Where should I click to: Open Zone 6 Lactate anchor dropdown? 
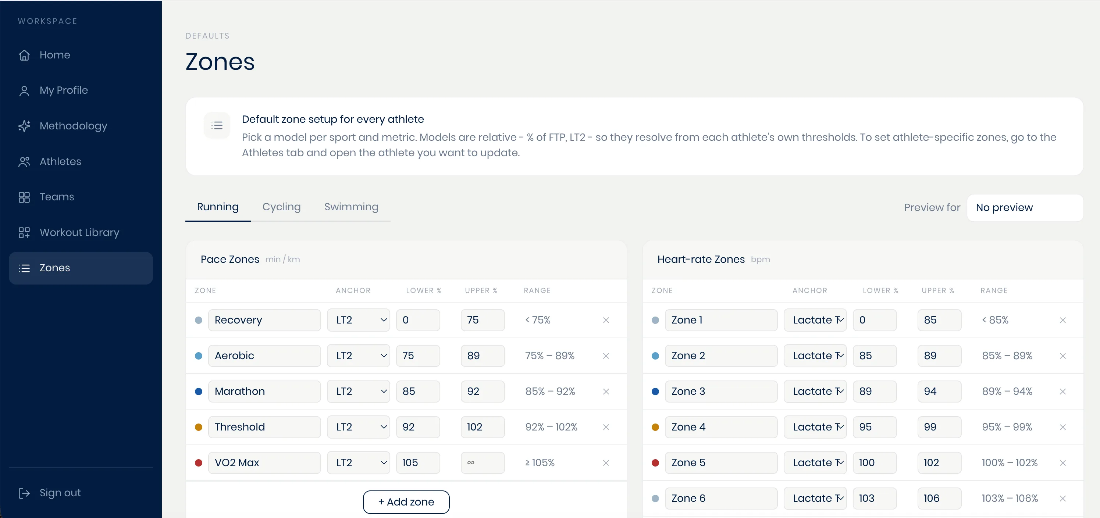tap(815, 499)
